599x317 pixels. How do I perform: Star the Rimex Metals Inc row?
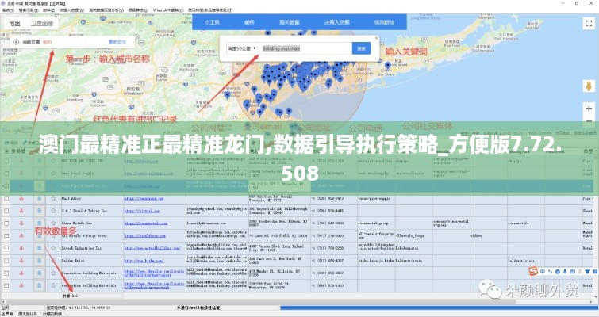53,223
